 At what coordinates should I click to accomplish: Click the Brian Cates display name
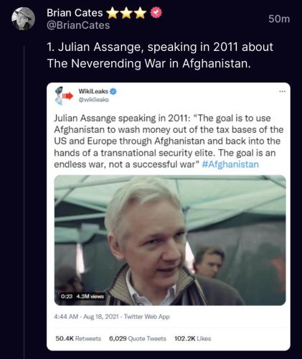pos(75,13)
